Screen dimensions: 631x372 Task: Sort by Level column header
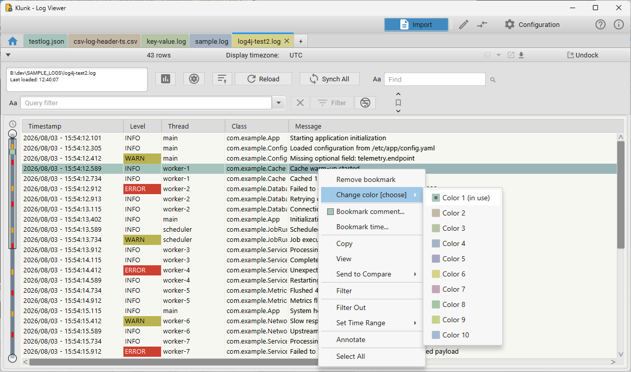tap(142, 126)
